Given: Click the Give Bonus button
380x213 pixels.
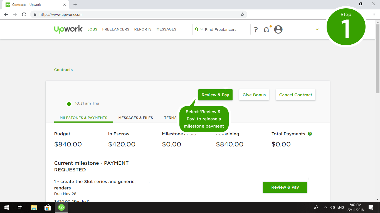Looking at the screenshot, I should [254, 95].
